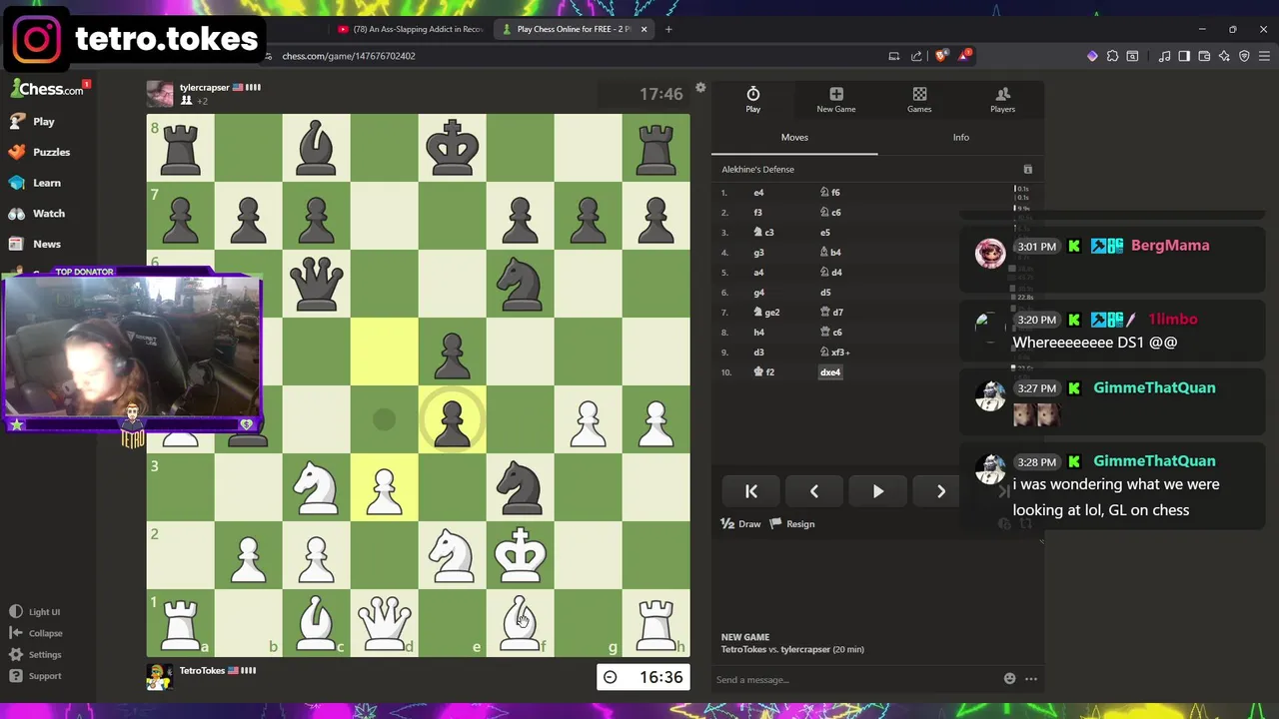Click the purple diamond extension icon
This screenshot has width=1279, height=719.
coord(1092,56)
